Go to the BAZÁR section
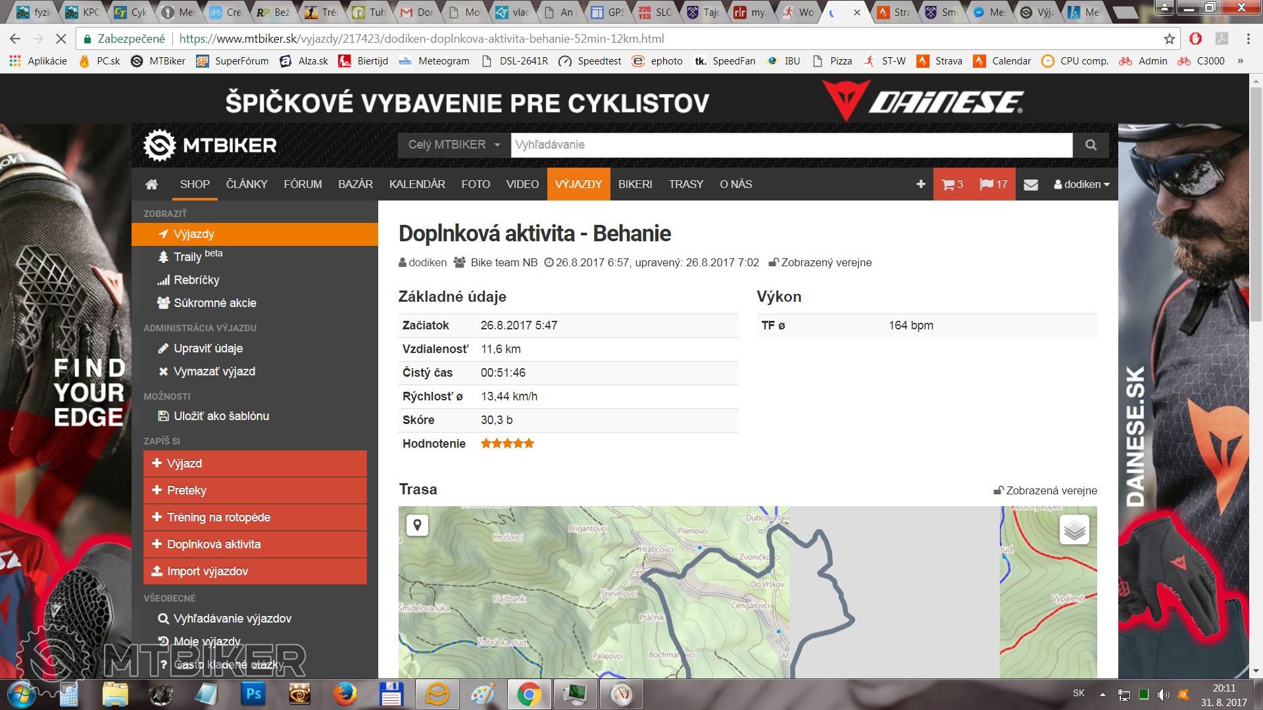Image resolution: width=1263 pixels, height=710 pixels. coord(355,184)
